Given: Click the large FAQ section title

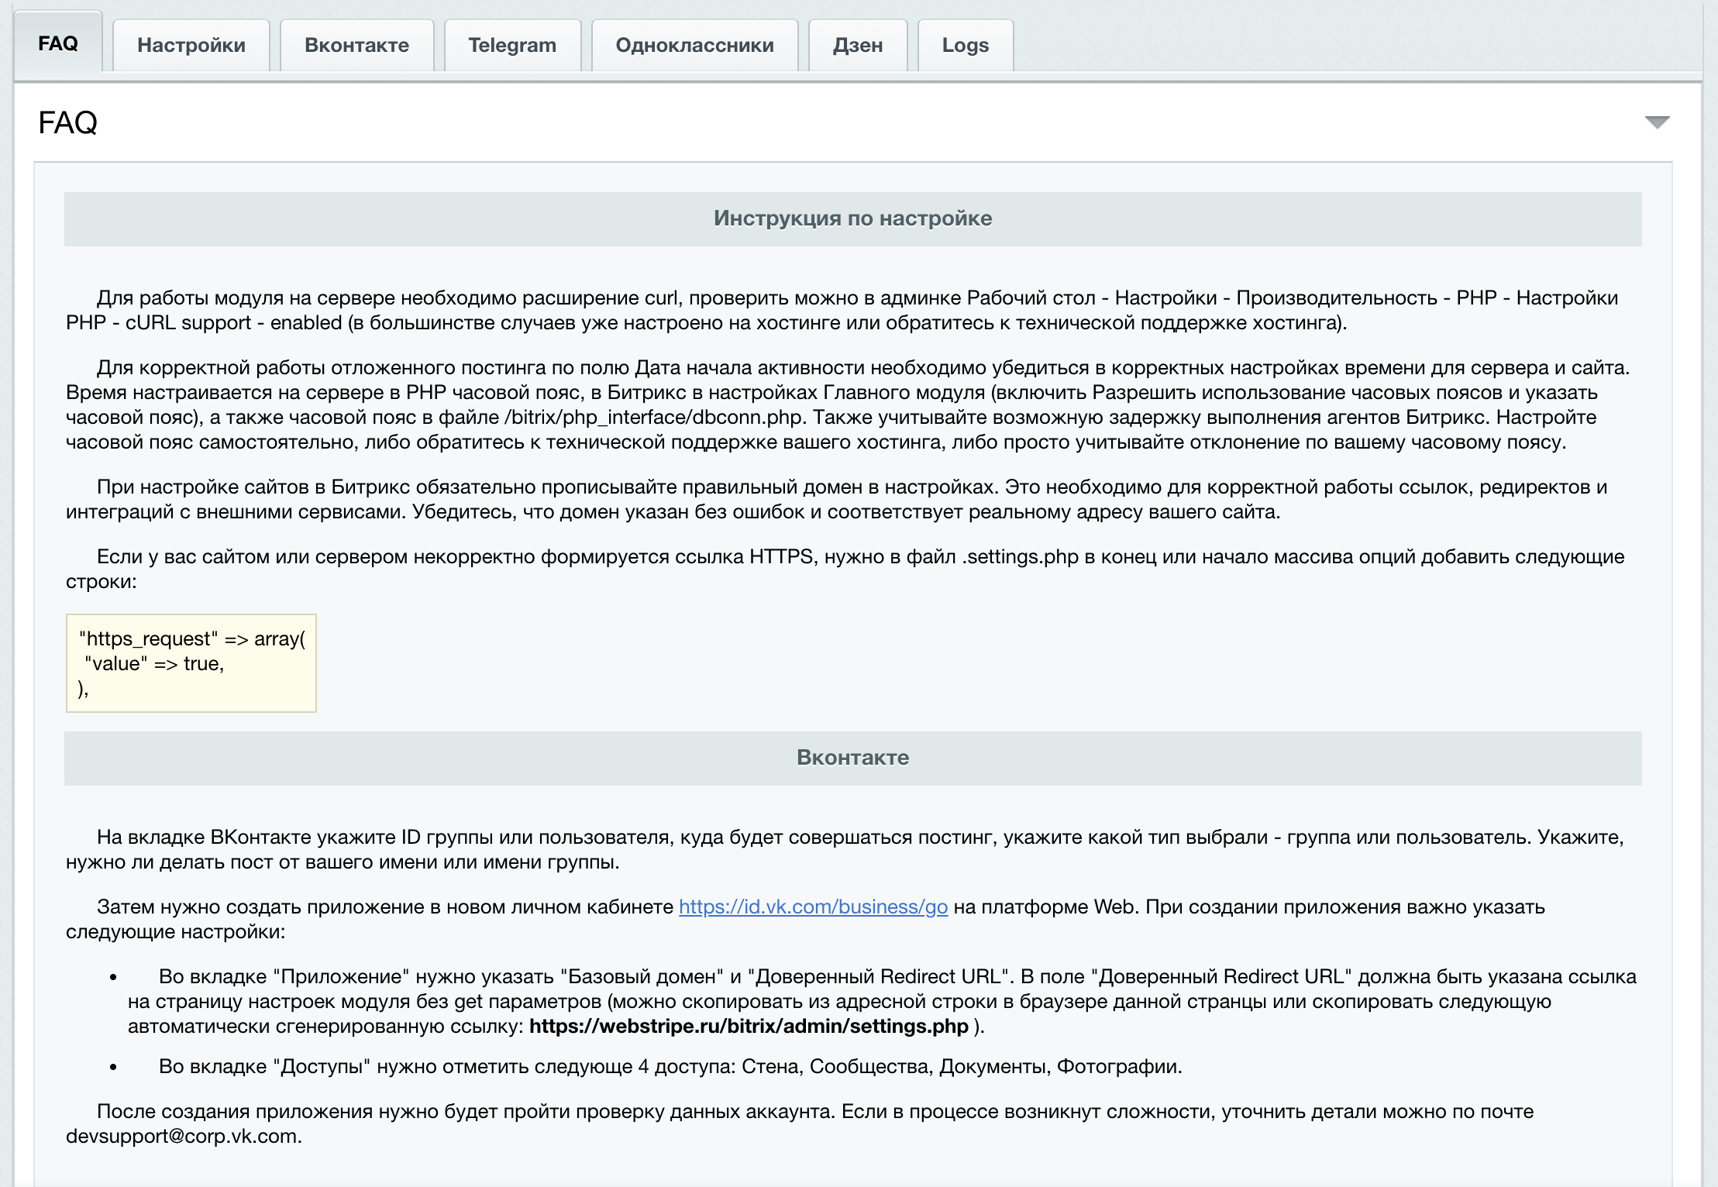Looking at the screenshot, I should coord(68,122).
